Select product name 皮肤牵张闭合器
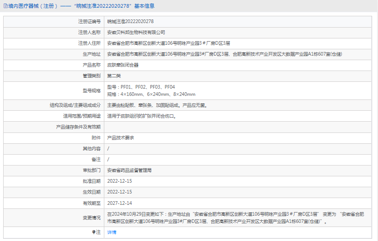 tap(123, 65)
